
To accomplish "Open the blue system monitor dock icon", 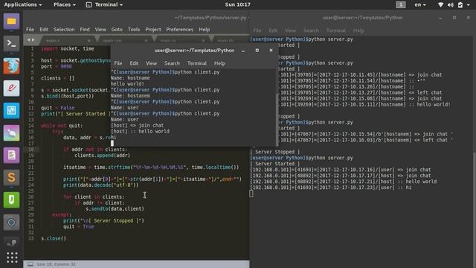I will pyautogui.click(x=12, y=111).
